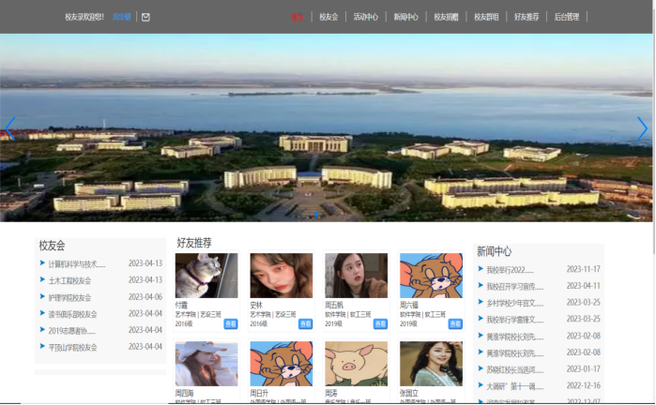Viewport: 656px width, 405px height.
Task: Click the 校友录欢迎您 greeting text
Action: pyautogui.click(x=84, y=17)
